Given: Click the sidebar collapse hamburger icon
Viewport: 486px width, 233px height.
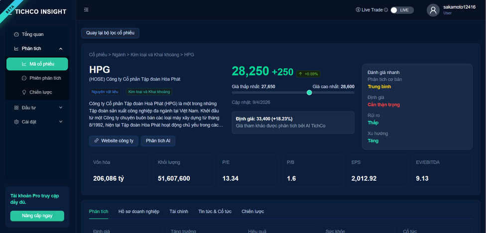Looking at the screenshot, I should pyautogui.click(x=87, y=10).
